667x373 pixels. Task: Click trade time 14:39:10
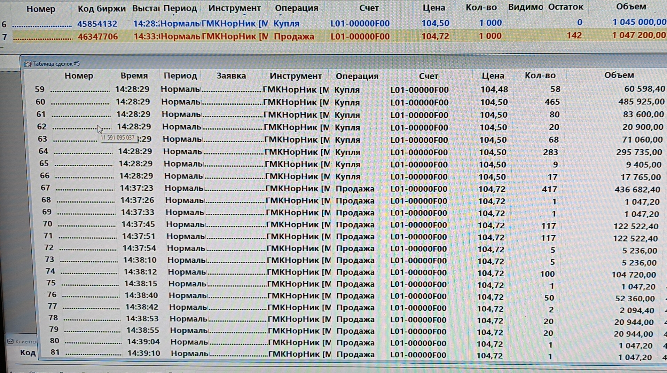[x=144, y=354]
